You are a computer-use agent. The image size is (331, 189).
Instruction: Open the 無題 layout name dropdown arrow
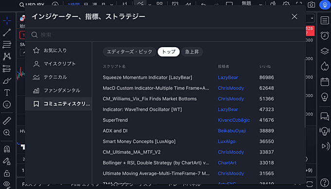pos(261,5)
